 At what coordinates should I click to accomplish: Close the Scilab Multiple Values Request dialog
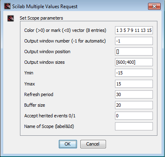click(154, 7)
